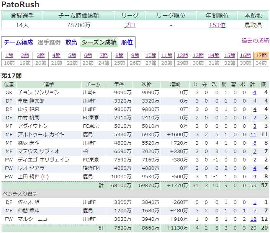The width and height of the screenshot is (270, 233).
Task: Go to round 8節
Action: click(119, 55)
